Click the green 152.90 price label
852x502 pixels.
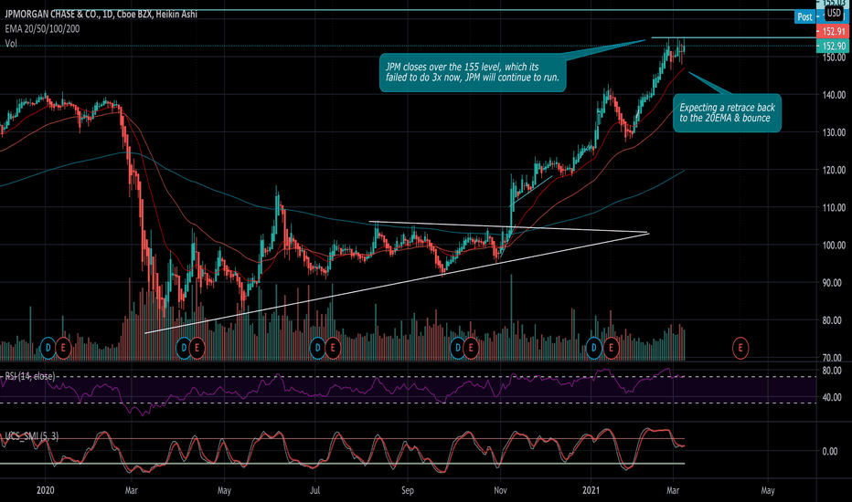pos(833,47)
